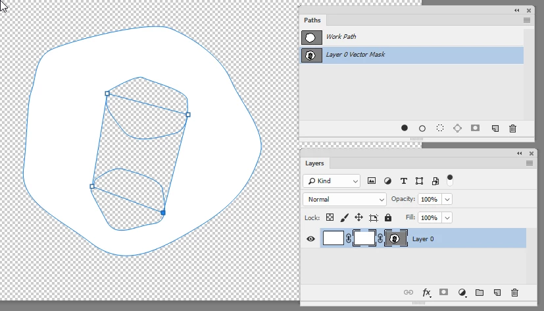Filter for type layers icon
544x311 pixels.
(403, 181)
